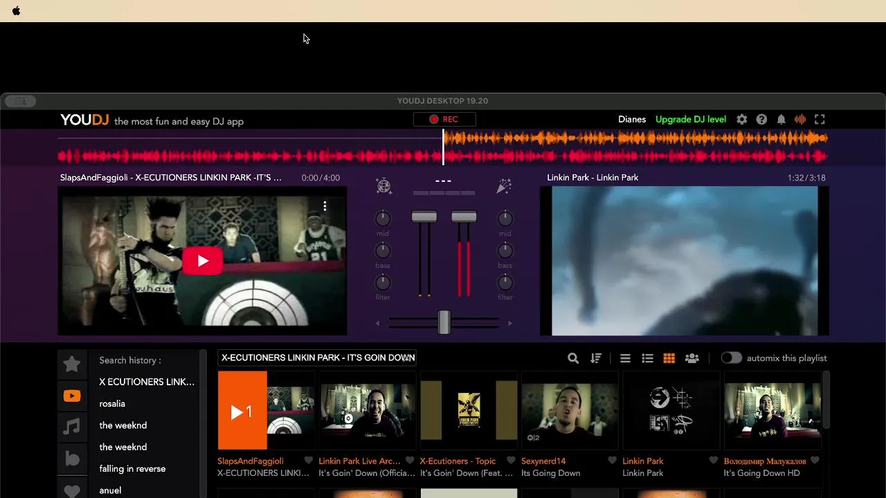Start recording with the REC button
Screen dimensions: 886x498
point(444,119)
